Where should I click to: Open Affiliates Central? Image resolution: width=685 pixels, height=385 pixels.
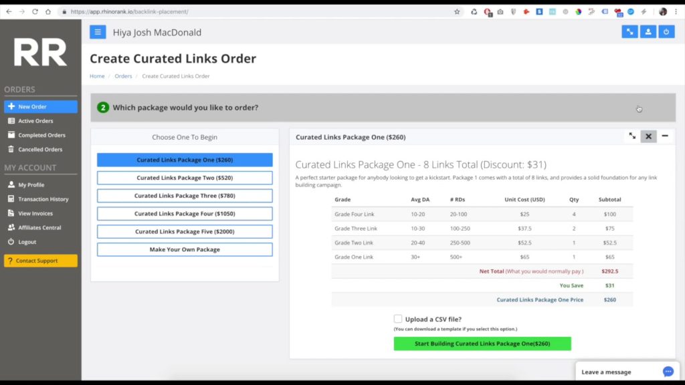click(39, 227)
